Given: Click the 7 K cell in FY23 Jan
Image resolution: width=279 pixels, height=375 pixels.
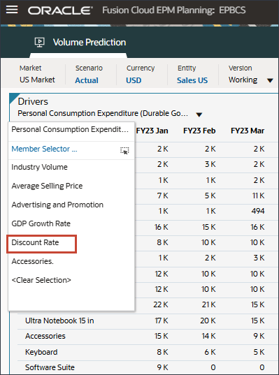Looking at the screenshot, I should tap(163, 196).
